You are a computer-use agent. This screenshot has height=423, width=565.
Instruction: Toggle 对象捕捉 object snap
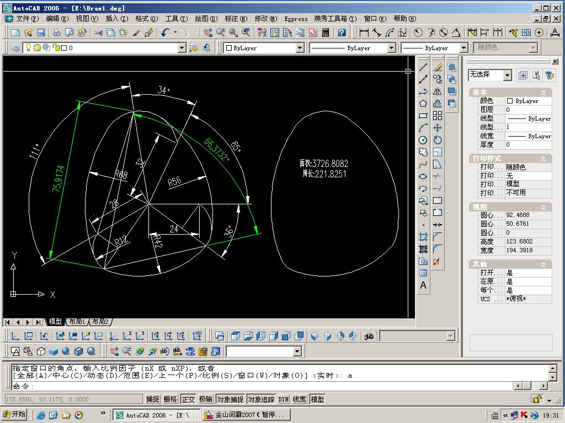230,399
